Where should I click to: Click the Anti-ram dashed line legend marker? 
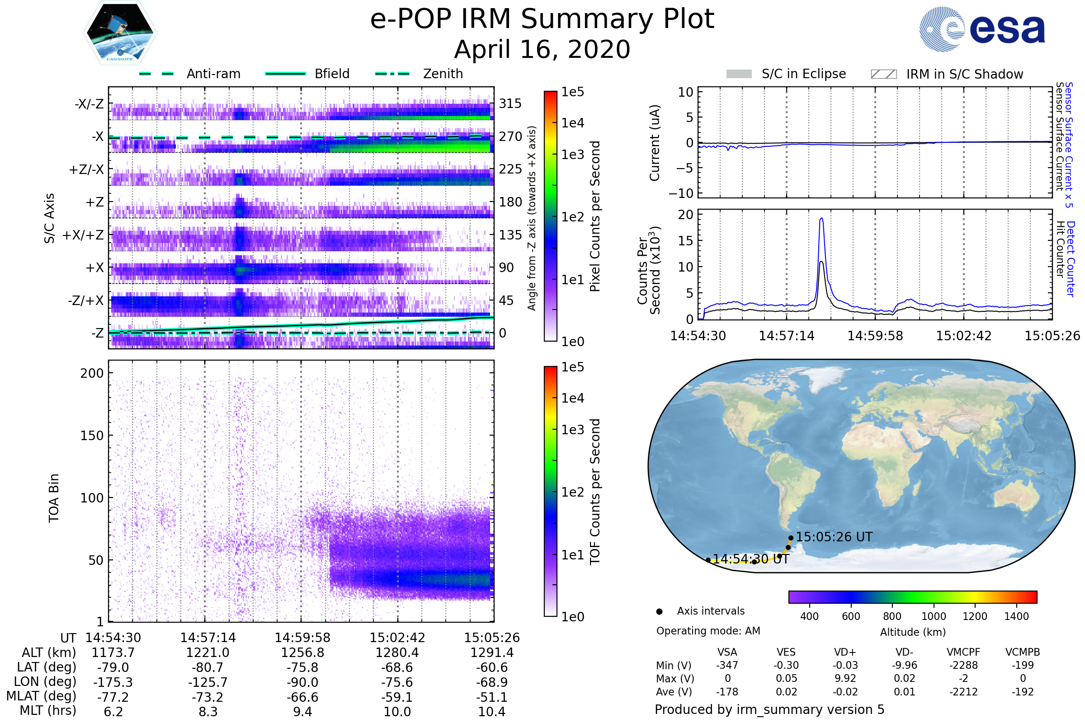[x=156, y=74]
